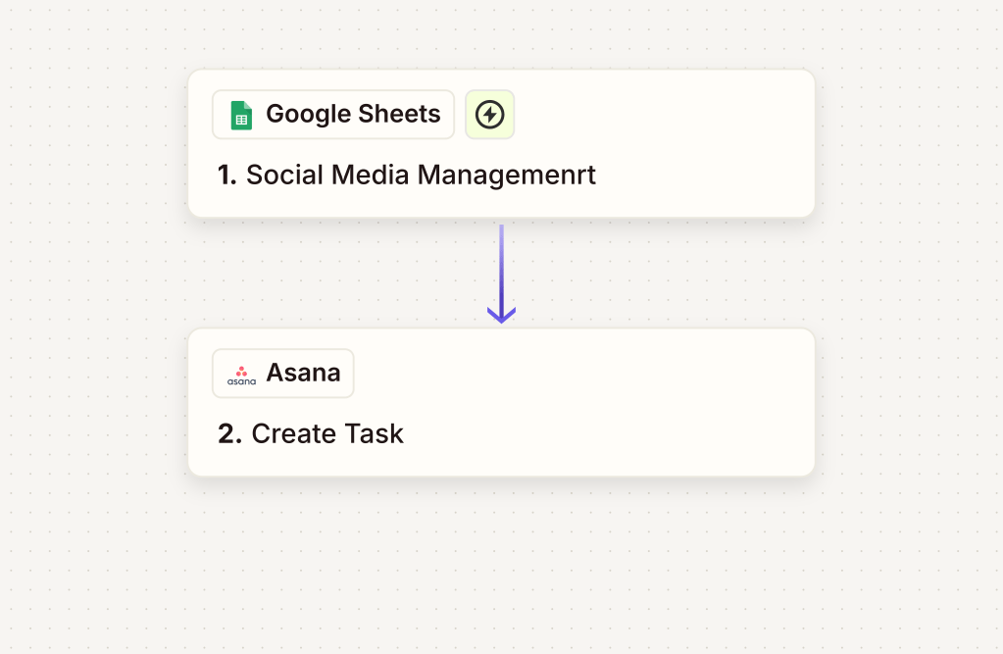Click the Asana logo icon
The width and height of the screenshot is (1003, 654).
(x=241, y=374)
